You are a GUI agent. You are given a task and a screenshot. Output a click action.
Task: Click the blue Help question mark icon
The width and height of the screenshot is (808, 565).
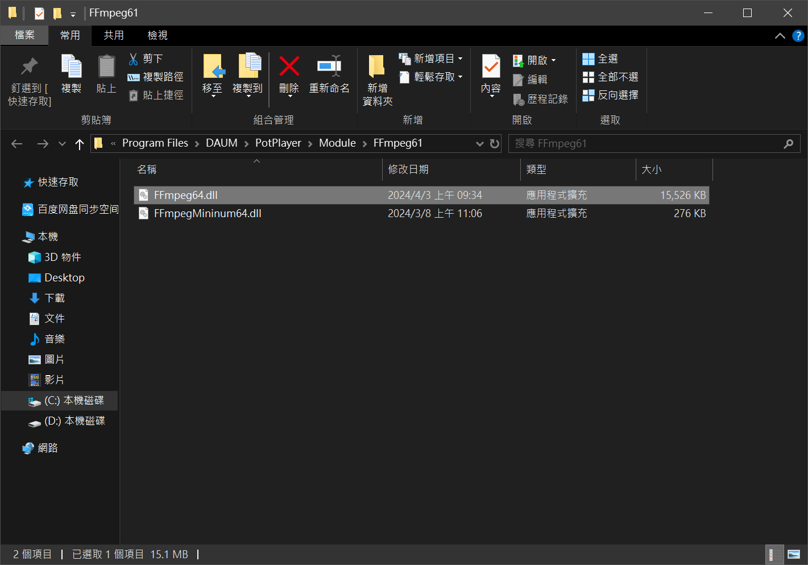point(798,36)
